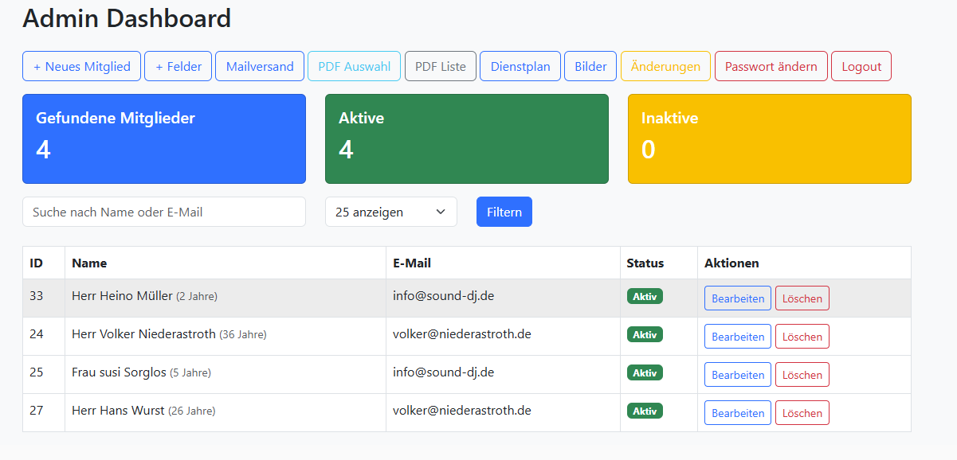Screen dimensions: 957x460
Task: Delete member Heino Müller via Löschen
Action: [802, 298]
